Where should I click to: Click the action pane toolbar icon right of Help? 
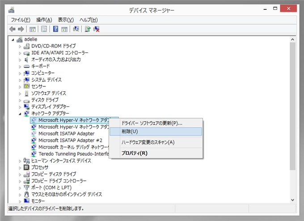[x=64, y=29]
